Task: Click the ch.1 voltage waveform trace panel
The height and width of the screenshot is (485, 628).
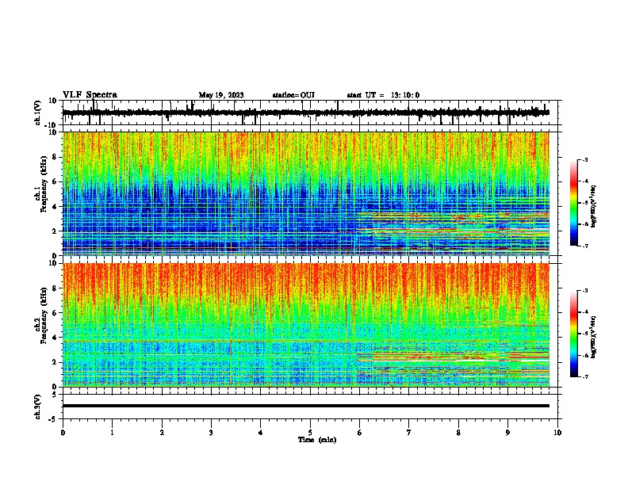Action: pos(312,113)
